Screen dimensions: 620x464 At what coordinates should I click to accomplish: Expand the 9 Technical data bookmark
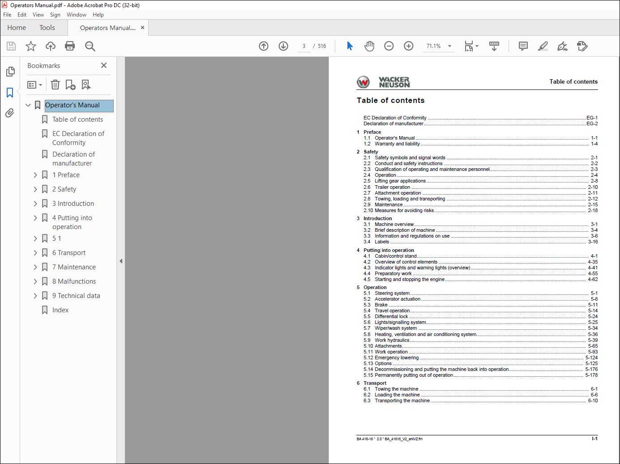click(35, 296)
